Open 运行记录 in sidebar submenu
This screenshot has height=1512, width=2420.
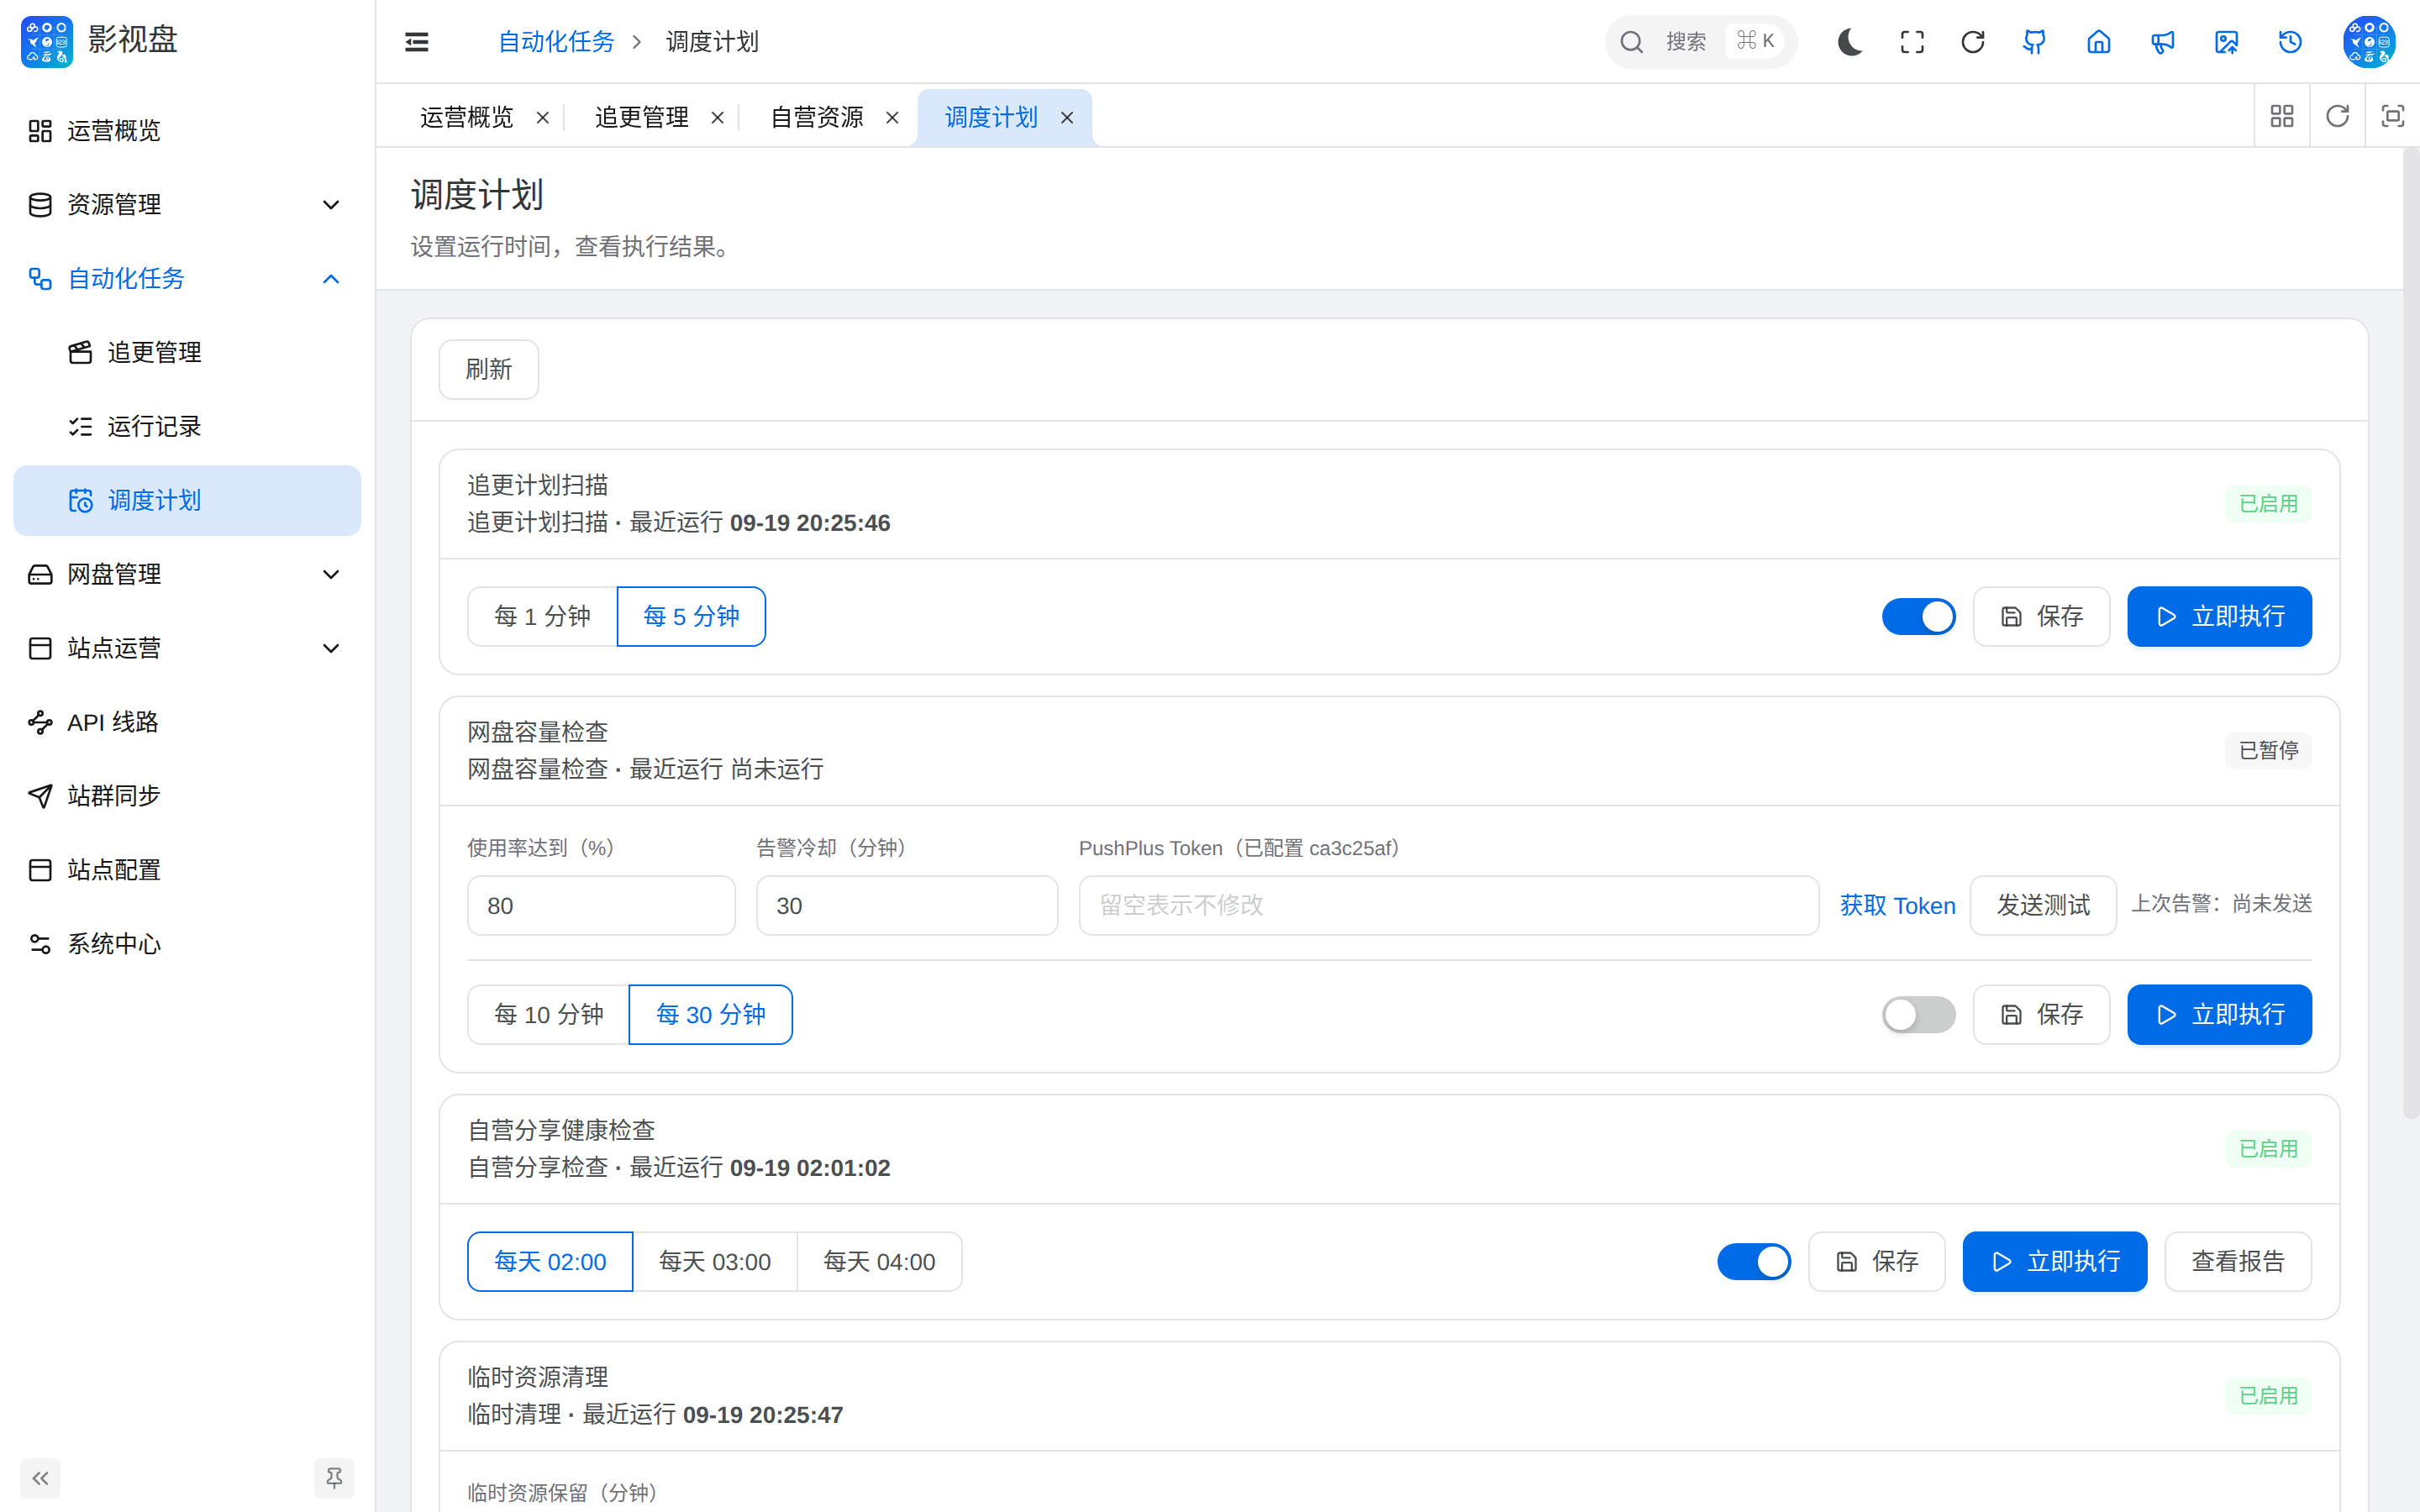tap(187, 426)
